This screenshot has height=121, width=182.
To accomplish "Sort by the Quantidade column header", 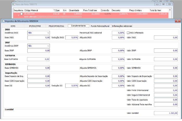I will click(x=74, y=10).
